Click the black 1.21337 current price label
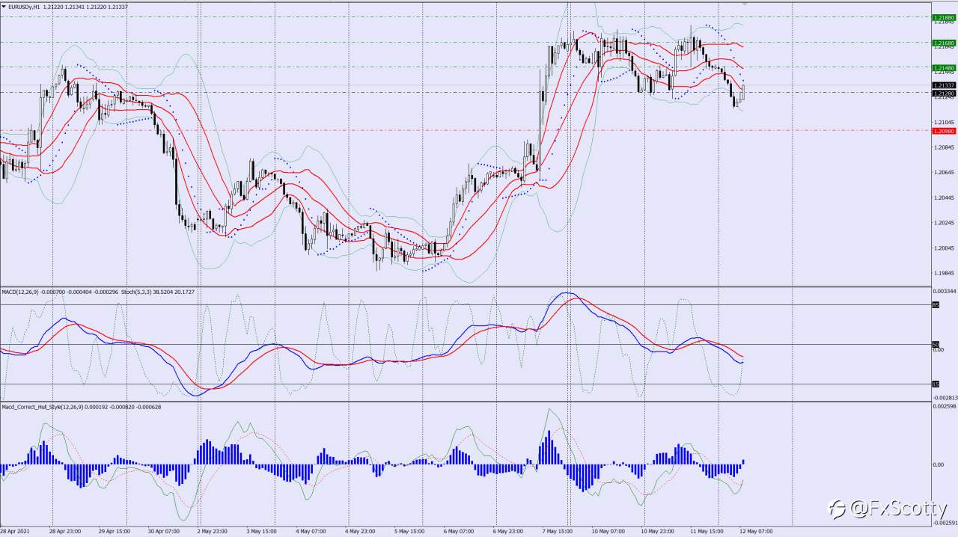The width and height of the screenshot is (958, 537). coord(942,86)
